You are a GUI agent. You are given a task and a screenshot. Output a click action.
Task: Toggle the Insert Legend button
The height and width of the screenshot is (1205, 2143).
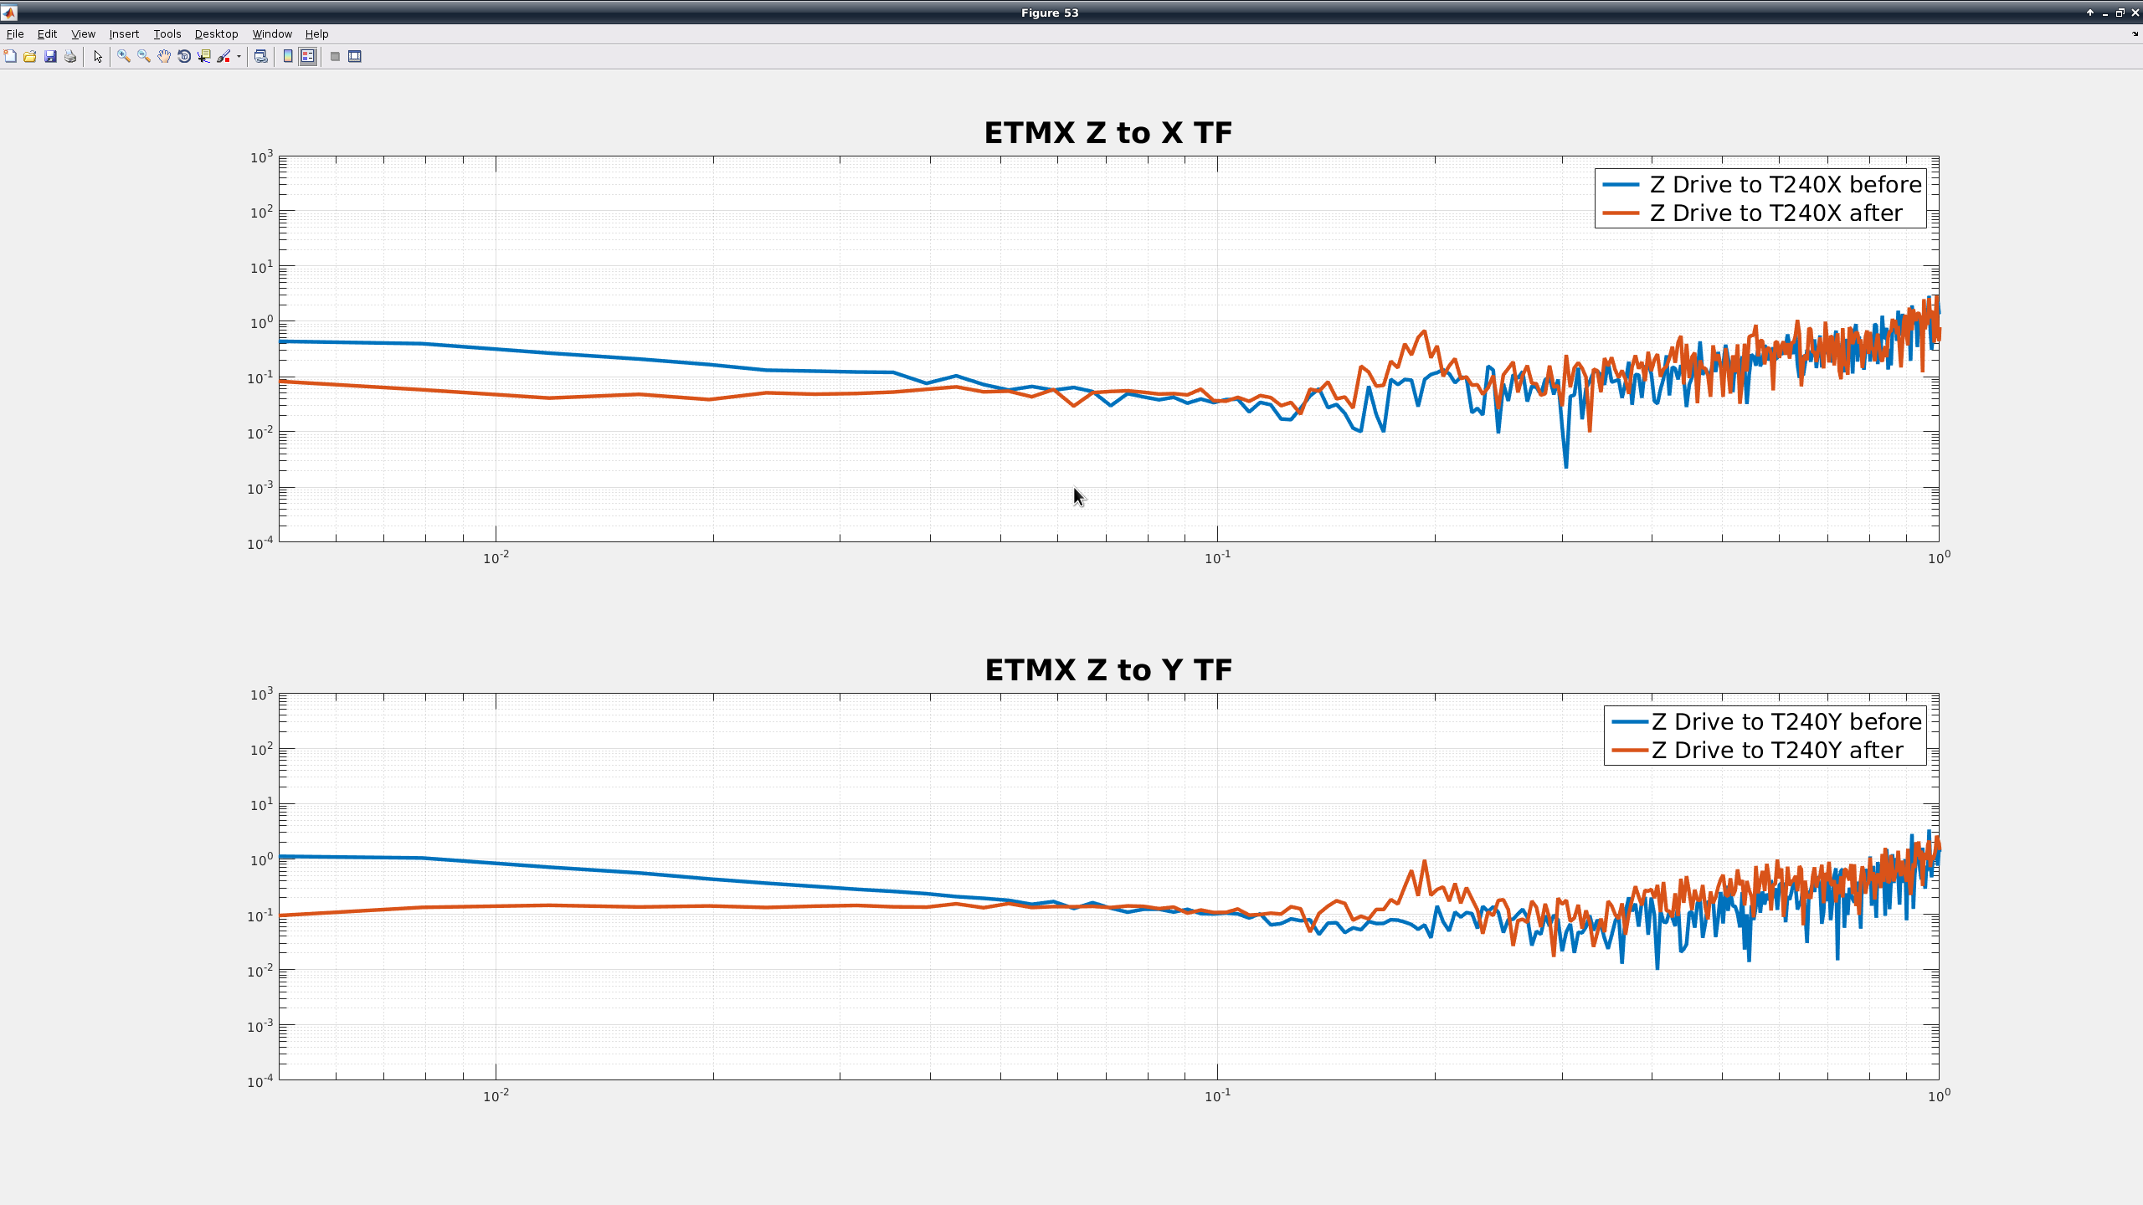tap(308, 56)
